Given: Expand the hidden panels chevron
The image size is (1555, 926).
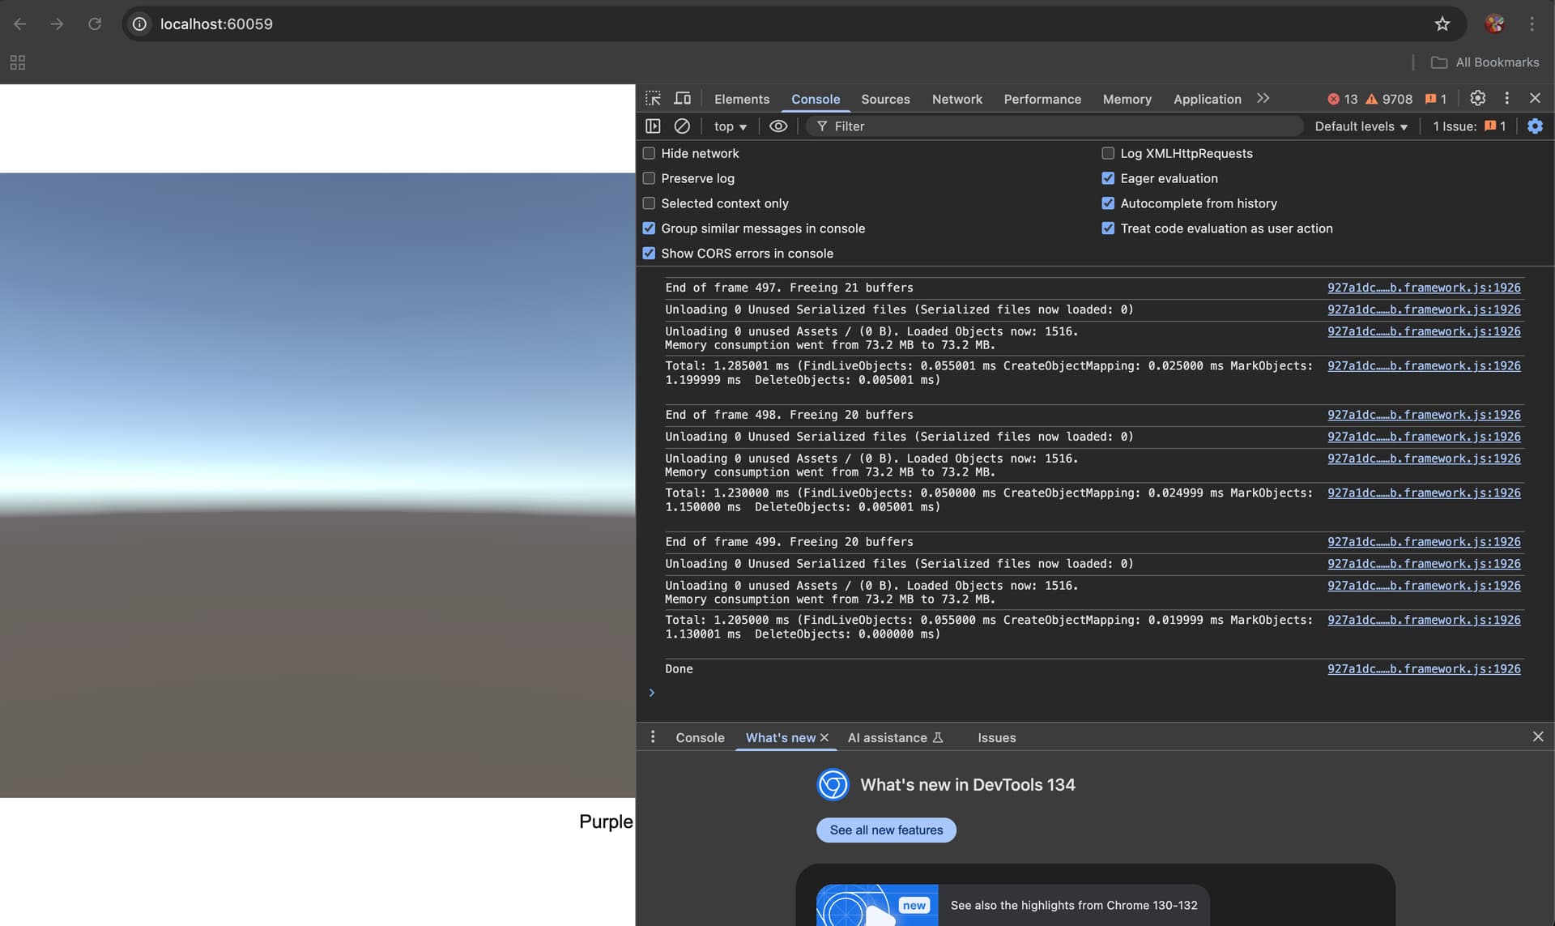Looking at the screenshot, I should tap(1262, 98).
